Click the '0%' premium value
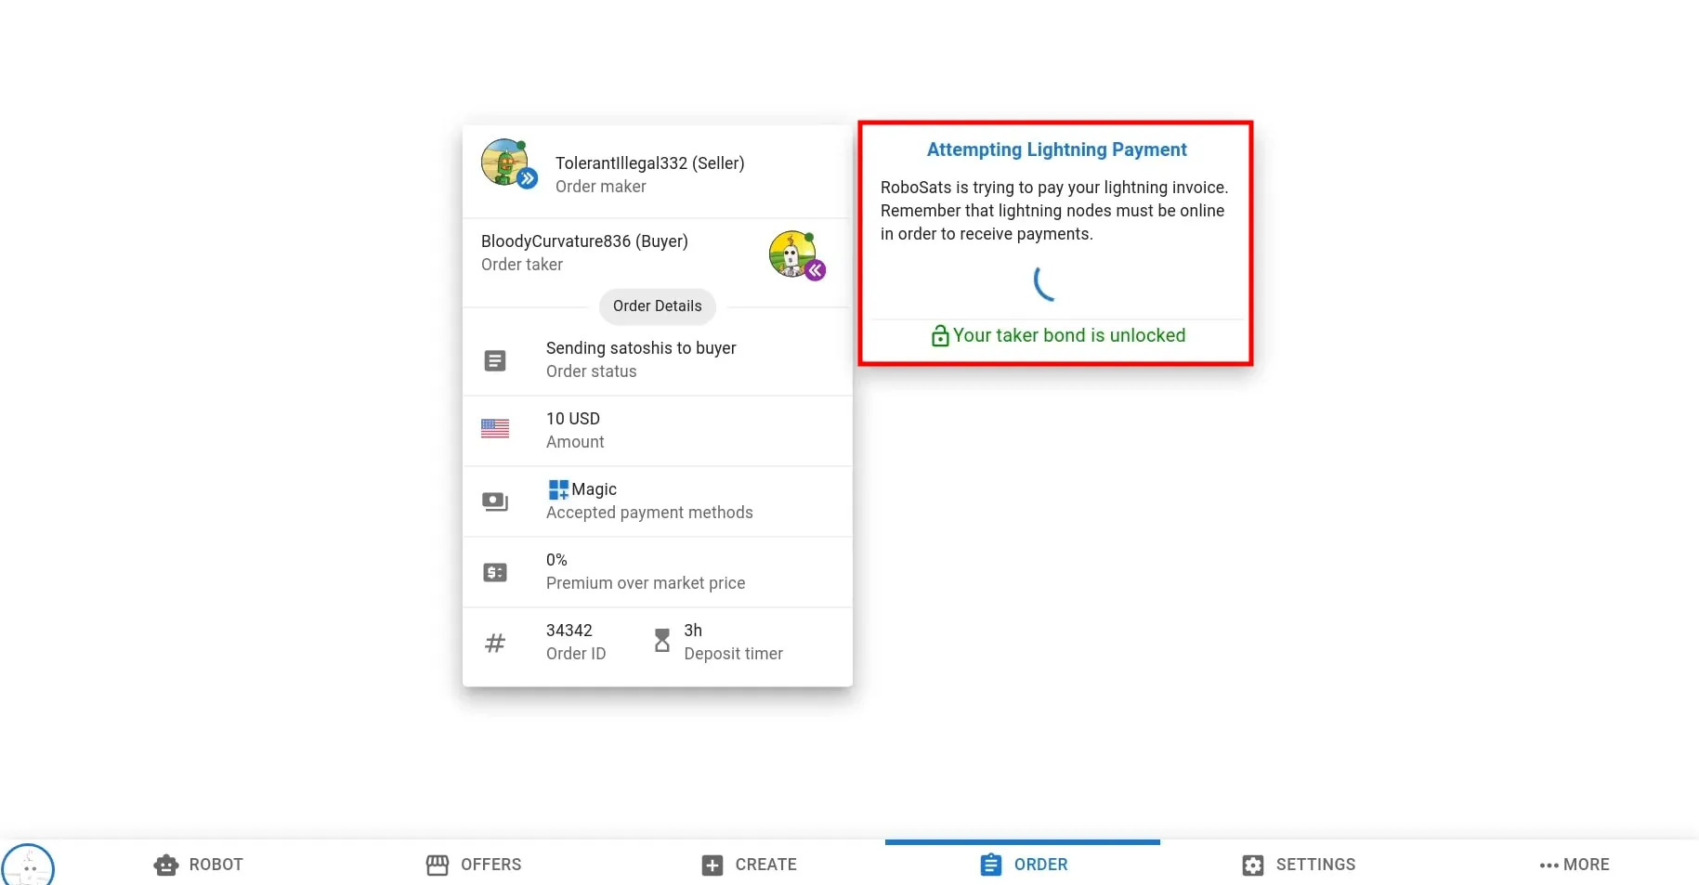Image resolution: width=1699 pixels, height=885 pixels. coord(556,560)
